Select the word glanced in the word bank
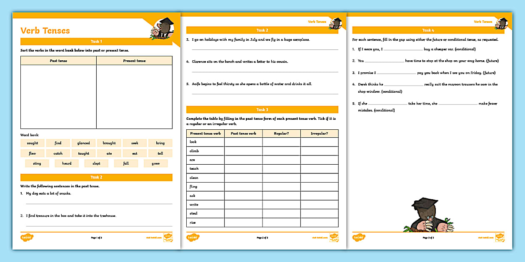The height and width of the screenshot is (262, 525). pyautogui.click(x=83, y=143)
